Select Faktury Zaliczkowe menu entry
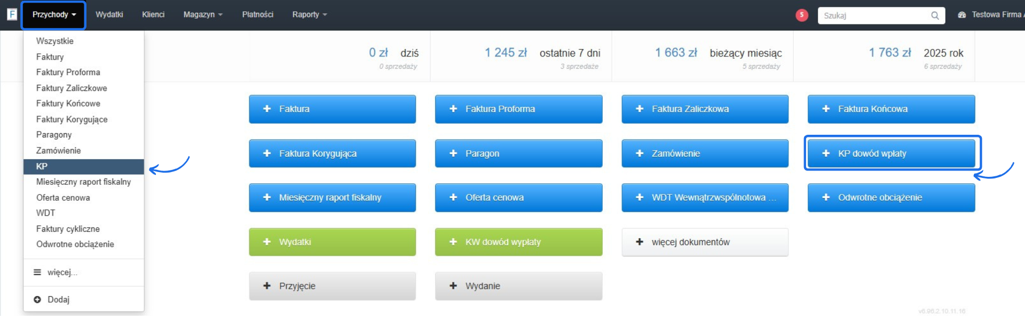The width and height of the screenshot is (1025, 318). point(84,88)
